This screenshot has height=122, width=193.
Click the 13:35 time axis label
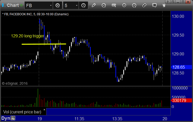pos(117,119)
